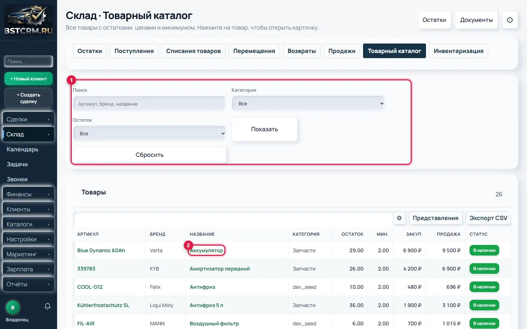527x329 pixels.
Task: Open the Инвентаризация tab
Action: (459, 51)
